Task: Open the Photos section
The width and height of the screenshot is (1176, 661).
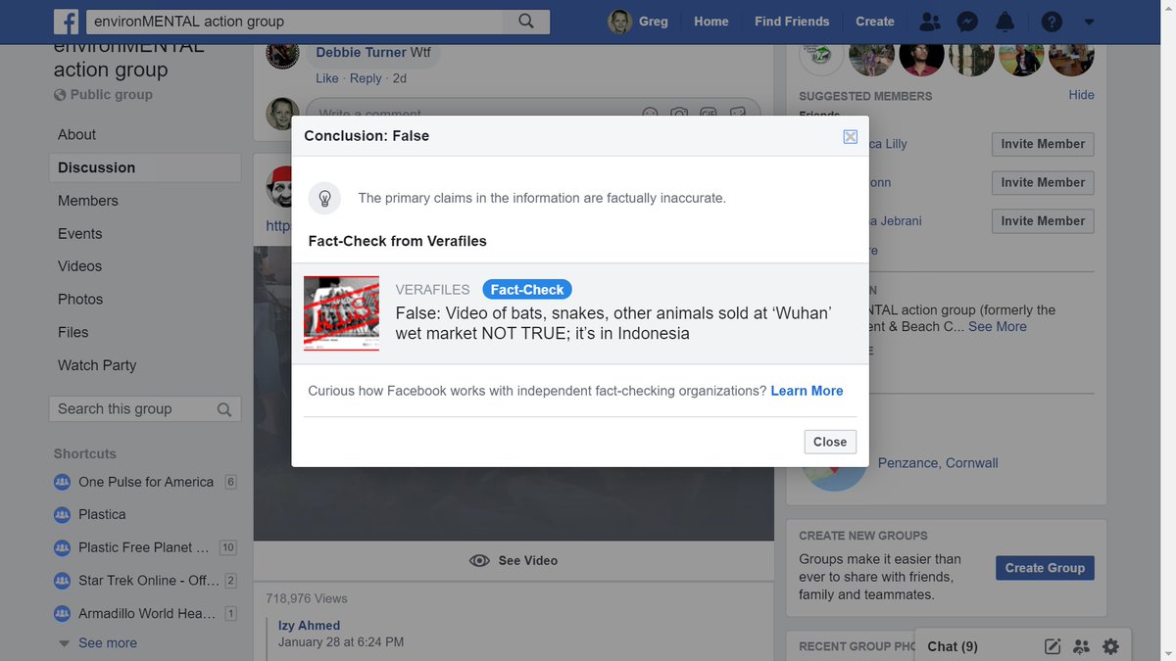Action: [x=80, y=300]
